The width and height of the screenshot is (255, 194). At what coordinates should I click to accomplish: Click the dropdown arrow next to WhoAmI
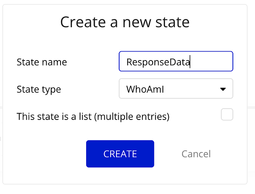coord(223,89)
